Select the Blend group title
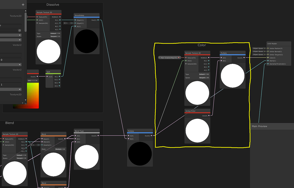Image resolution: width=294 pixels, height=188 pixels. pyautogui.click(x=10, y=123)
